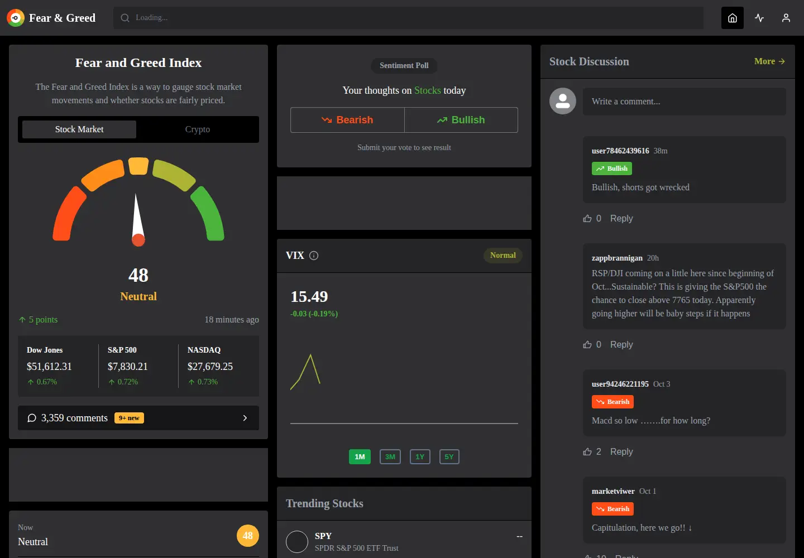Viewport: 804px width, 558px height.
Task: Open the user profile icon
Action: 786,18
